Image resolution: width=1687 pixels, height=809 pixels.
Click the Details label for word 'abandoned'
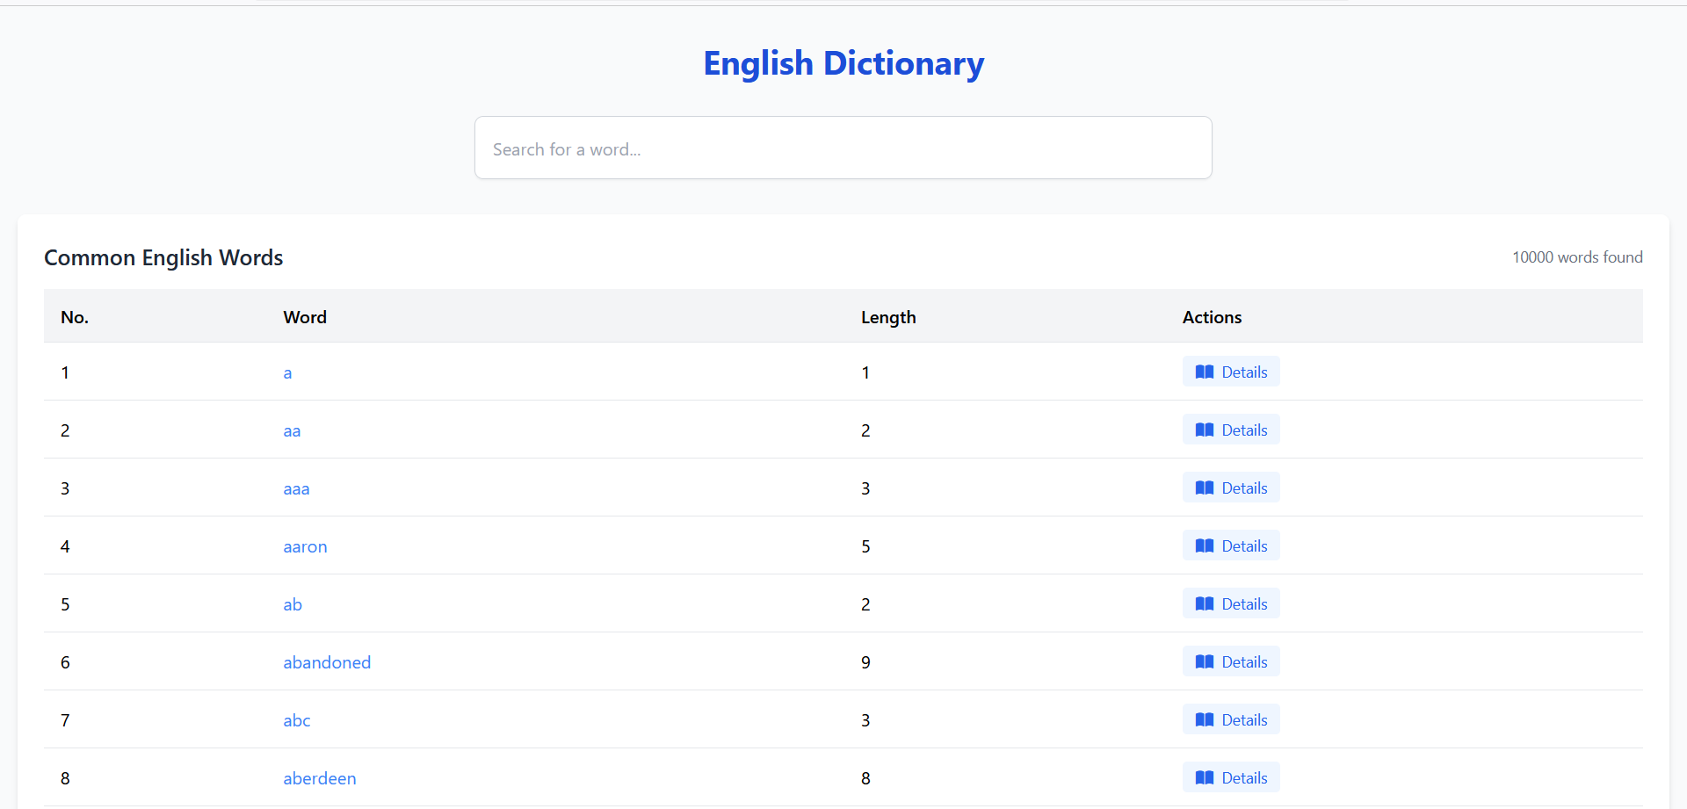pyautogui.click(x=1244, y=662)
